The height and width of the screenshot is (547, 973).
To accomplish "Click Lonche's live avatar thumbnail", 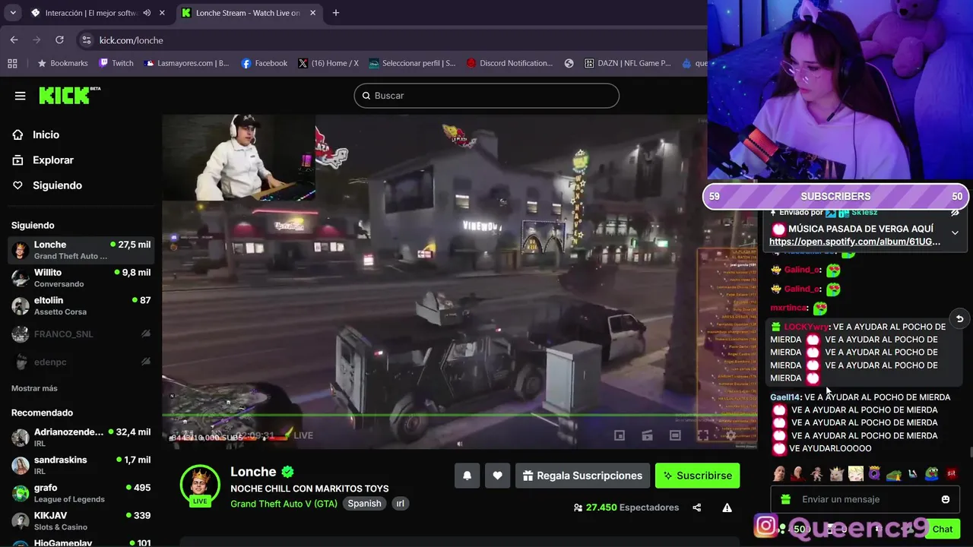I will pyautogui.click(x=200, y=485).
